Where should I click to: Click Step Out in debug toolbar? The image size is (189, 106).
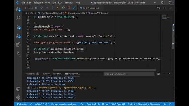tap(53, 8)
